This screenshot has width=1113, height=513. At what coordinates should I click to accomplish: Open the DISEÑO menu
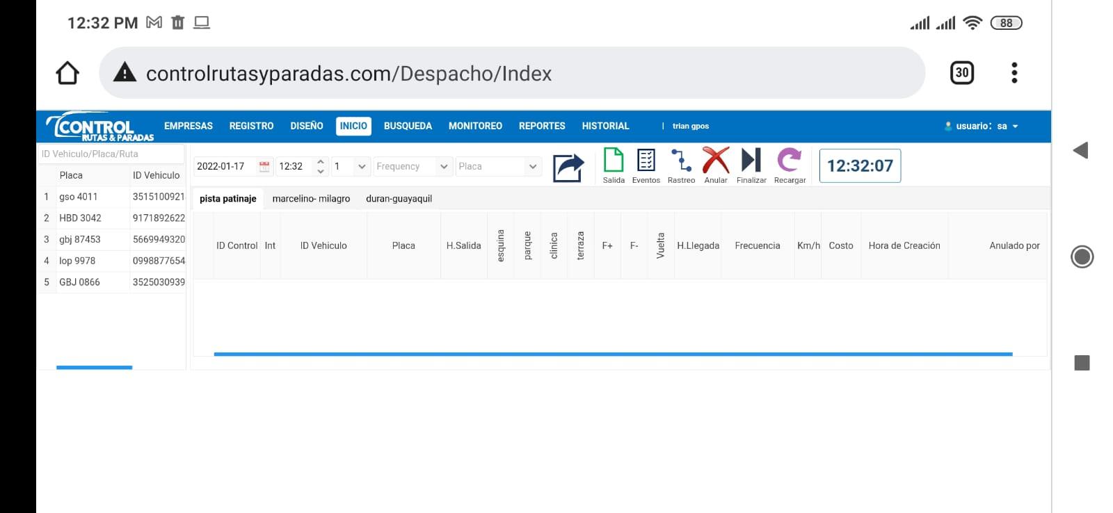[307, 126]
